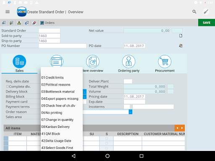Image resolution: width=215 pixels, height=161 pixels.
Task: Tap the Android home button
Action: (x=107, y=156)
